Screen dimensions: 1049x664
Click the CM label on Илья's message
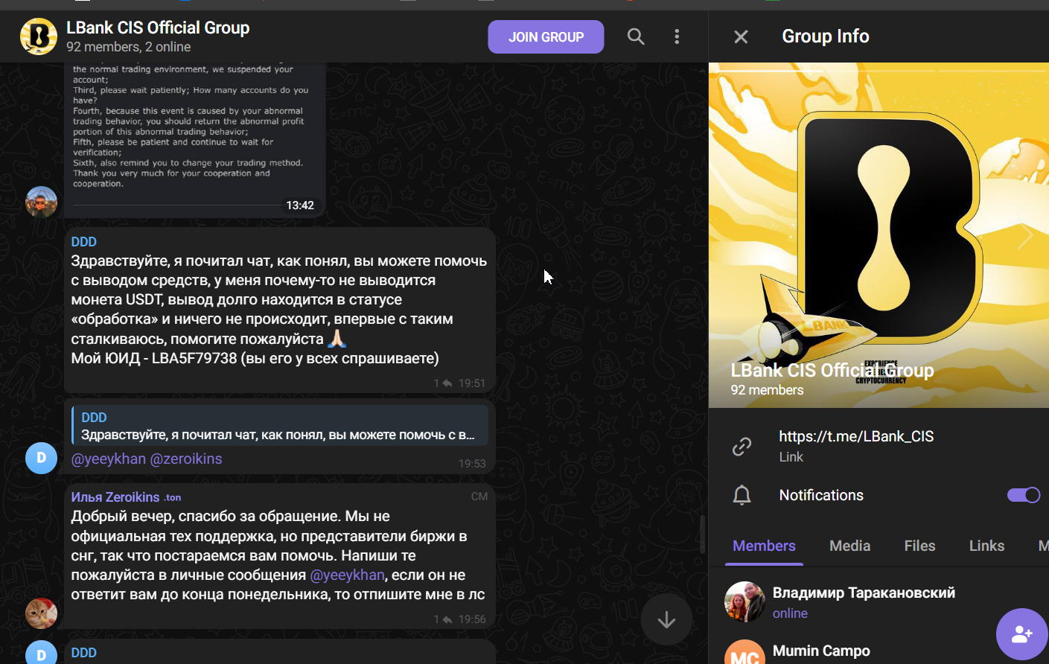coord(479,497)
